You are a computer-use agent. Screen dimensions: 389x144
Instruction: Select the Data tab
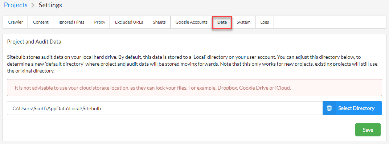click(222, 22)
